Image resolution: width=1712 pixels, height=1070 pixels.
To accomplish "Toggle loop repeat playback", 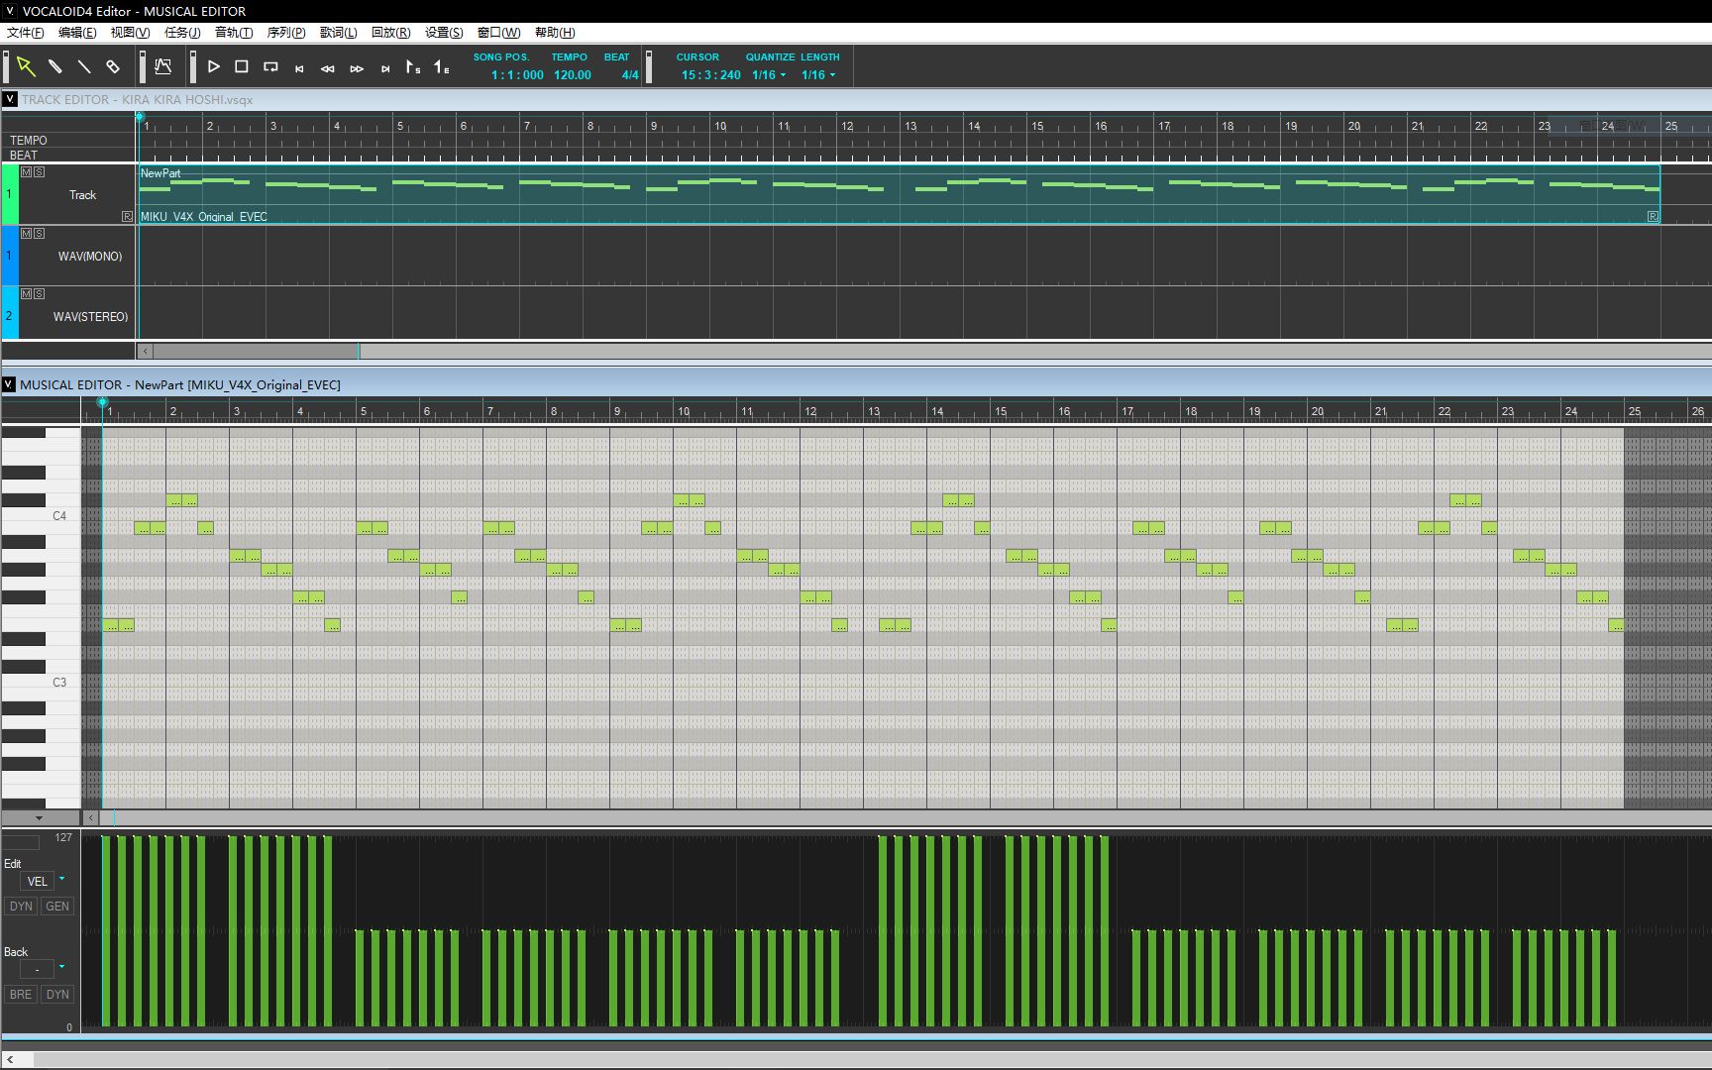I will (x=270, y=67).
